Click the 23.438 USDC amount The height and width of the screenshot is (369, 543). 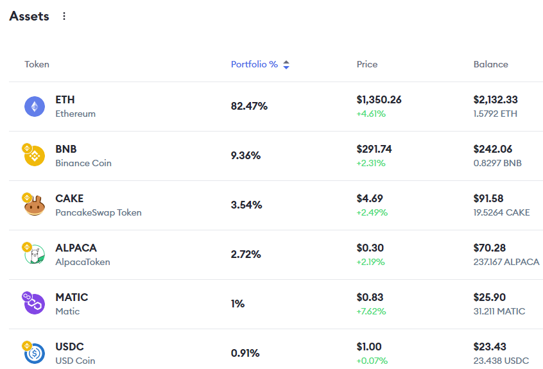click(501, 361)
